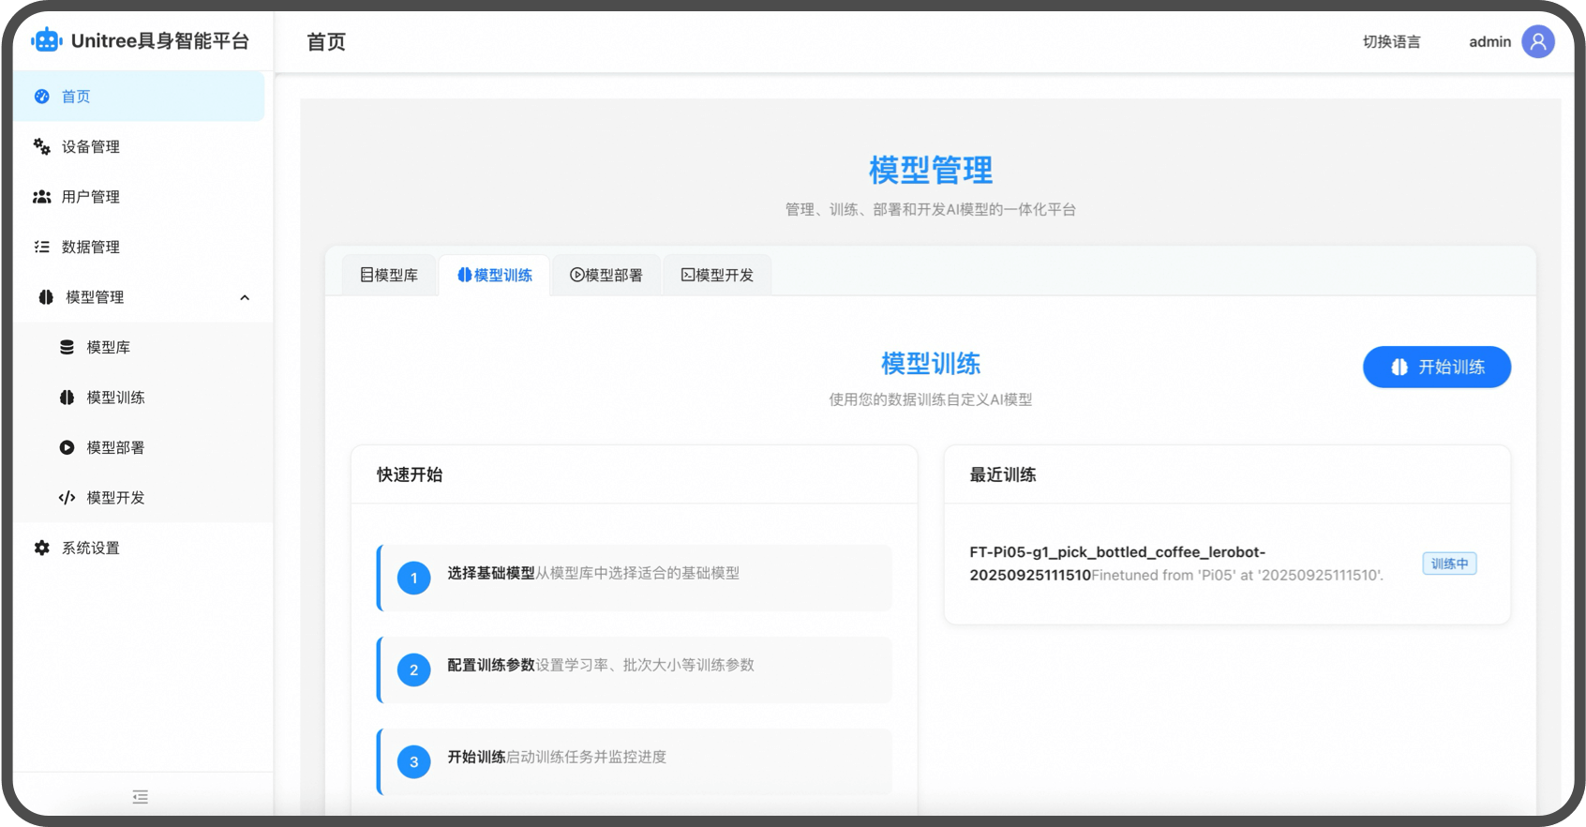The height and width of the screenshot is (827, 1586).
Task: Click the 训练中 status tag
Action: (x=1449, y=564)
